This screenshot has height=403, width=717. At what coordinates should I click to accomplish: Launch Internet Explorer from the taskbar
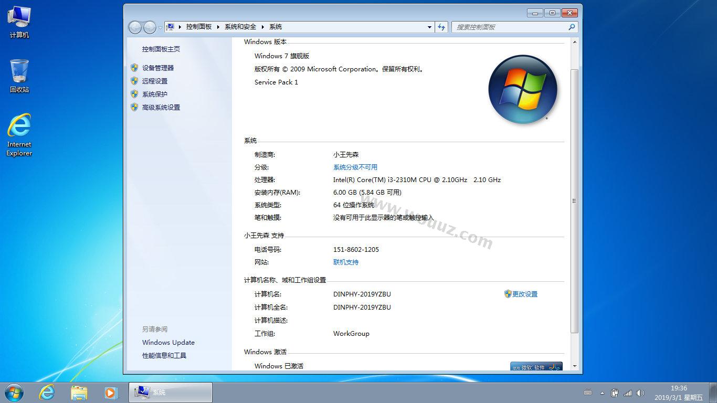click(47, 393)
